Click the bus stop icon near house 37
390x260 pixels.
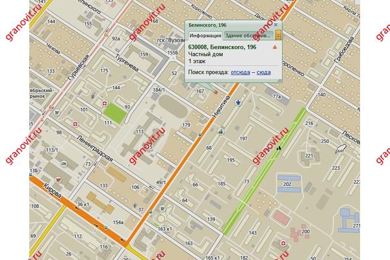(150, 212)
